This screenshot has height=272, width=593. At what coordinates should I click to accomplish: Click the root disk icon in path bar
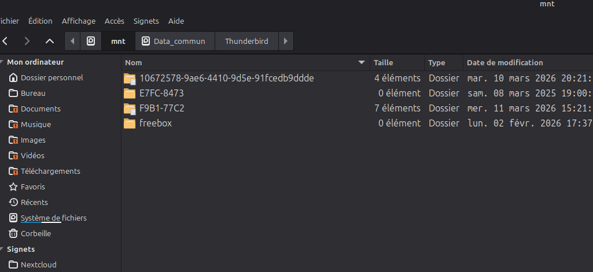point(90,41)
